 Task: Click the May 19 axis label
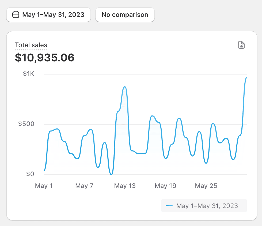pos(165,186)
